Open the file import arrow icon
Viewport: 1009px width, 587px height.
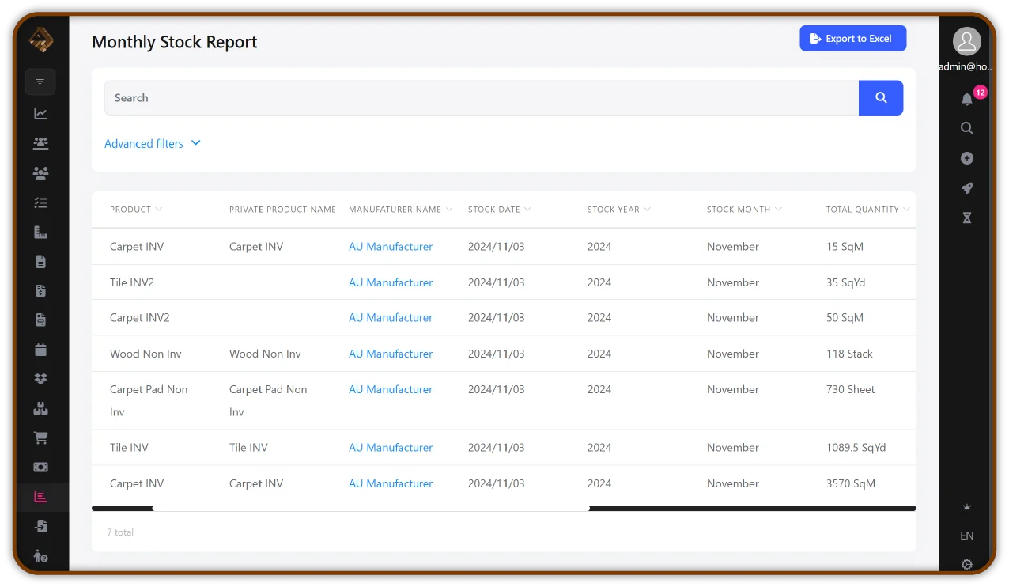click(x=41, y=526)
